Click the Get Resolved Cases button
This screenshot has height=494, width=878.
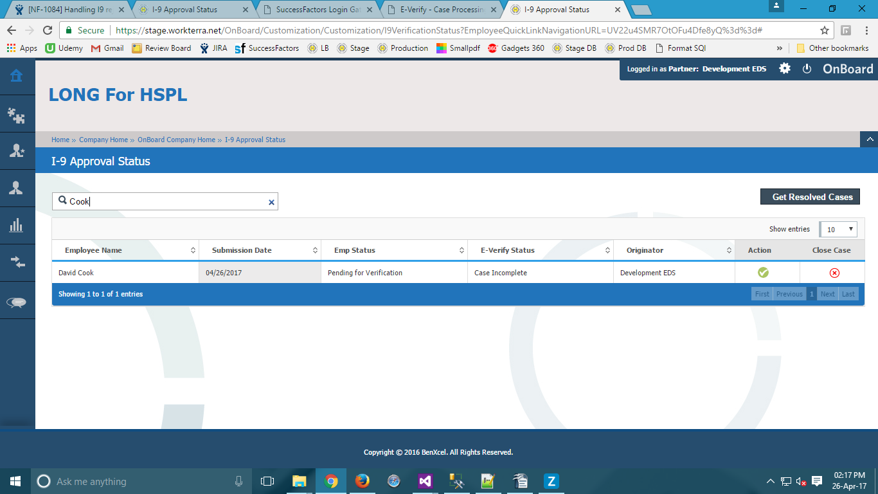(810, 197)
